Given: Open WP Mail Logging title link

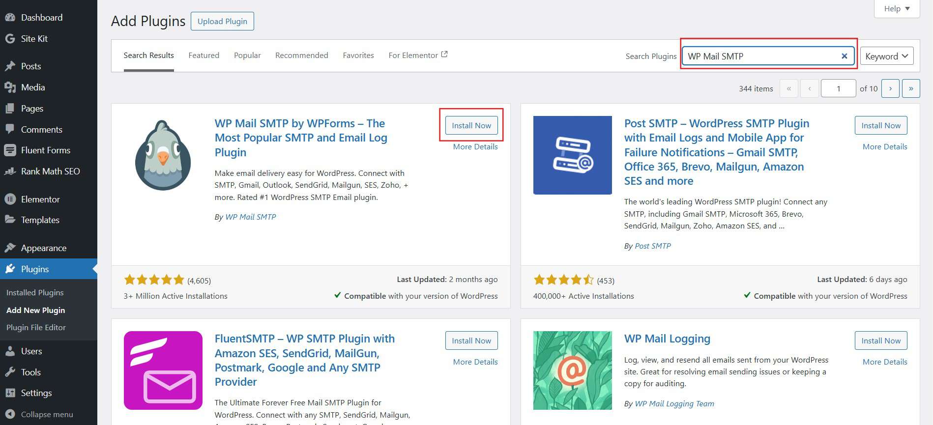Looking at the screenshot, I should tap(667, 339).
